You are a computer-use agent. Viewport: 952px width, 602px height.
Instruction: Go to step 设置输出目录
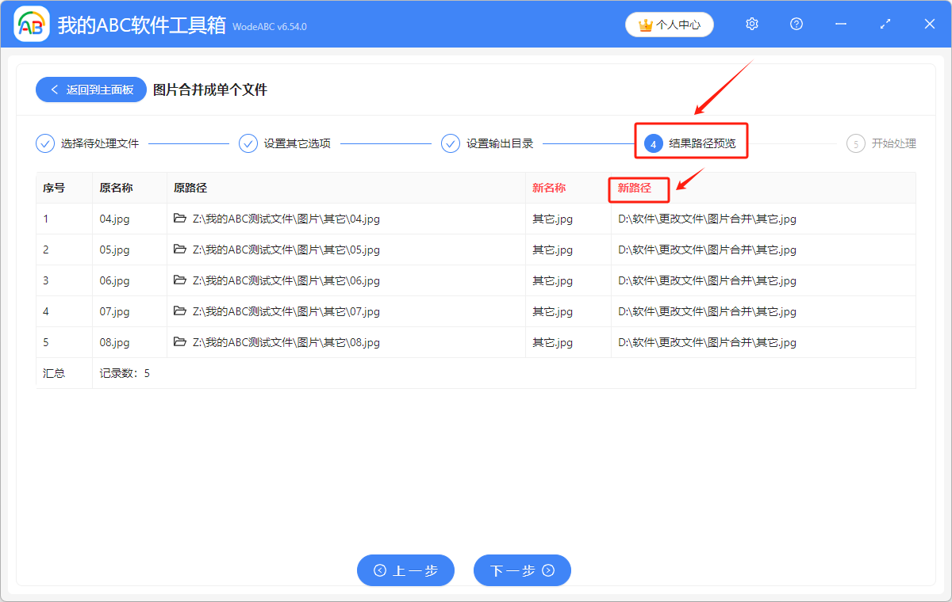pos(488,143)
